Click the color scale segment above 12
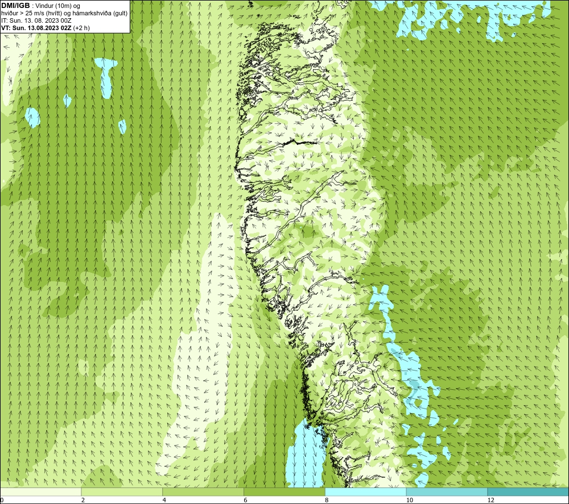Image resolution: width=569 pixels, height=504 pixels. [x=529, y=491]
